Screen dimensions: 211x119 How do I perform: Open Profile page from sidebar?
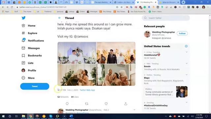click(29, 70)
